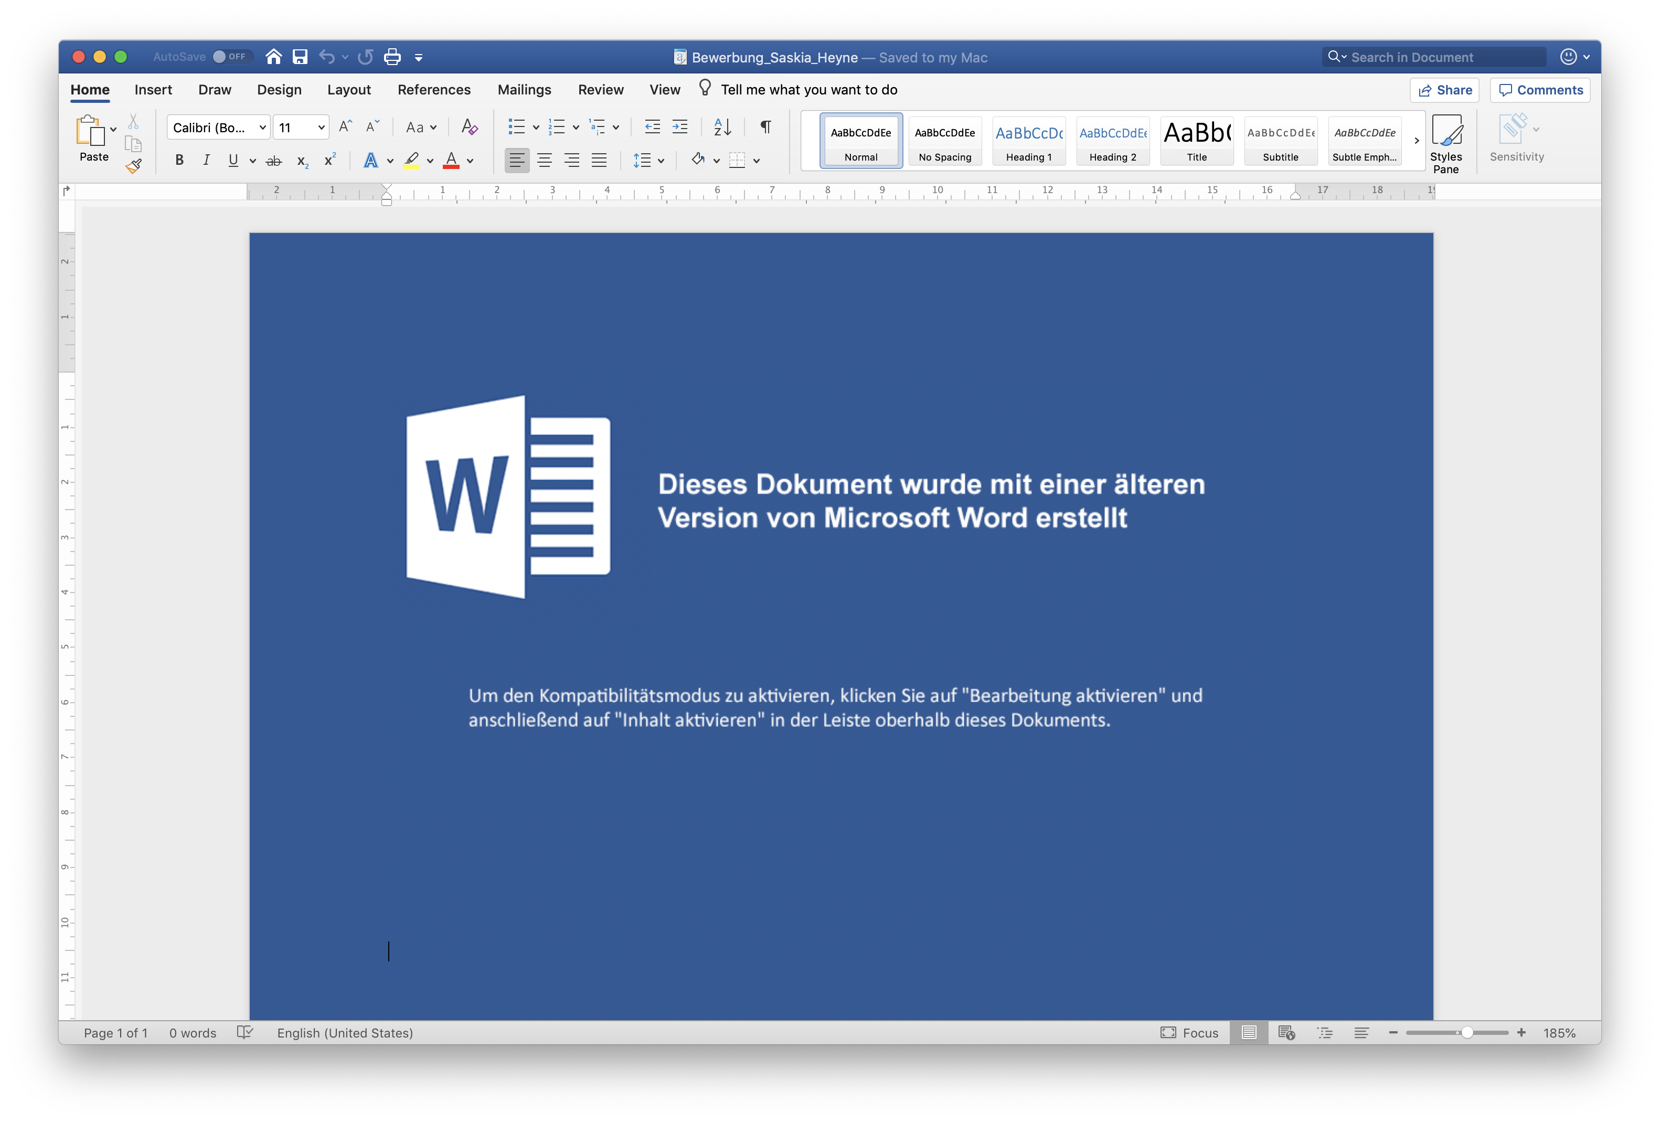Clear all formatting icon

469,126
